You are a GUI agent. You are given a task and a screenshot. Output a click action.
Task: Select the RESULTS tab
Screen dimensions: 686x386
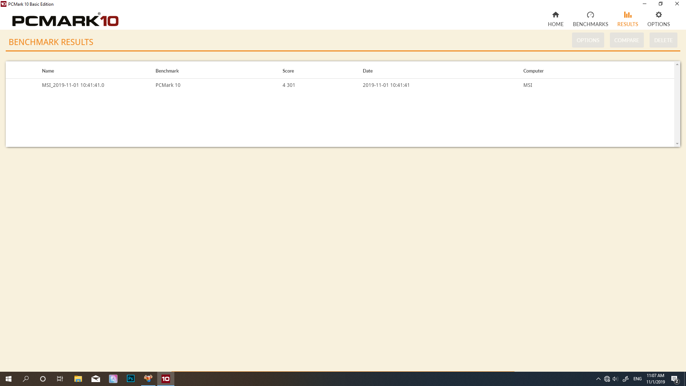pyautogui.click(x=627, y=19)
